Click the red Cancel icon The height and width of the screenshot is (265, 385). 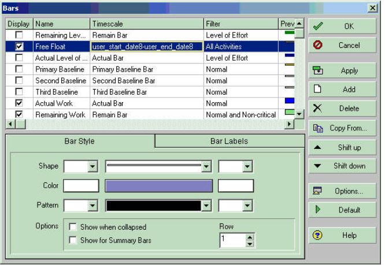click(317, 45)
